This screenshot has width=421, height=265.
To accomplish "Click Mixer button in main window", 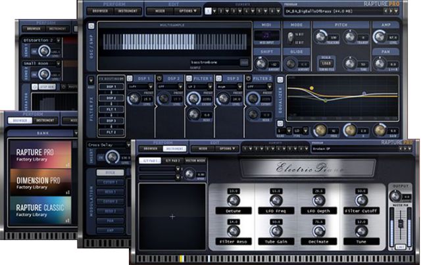I will pyautogui.click(x=160, y=11).
